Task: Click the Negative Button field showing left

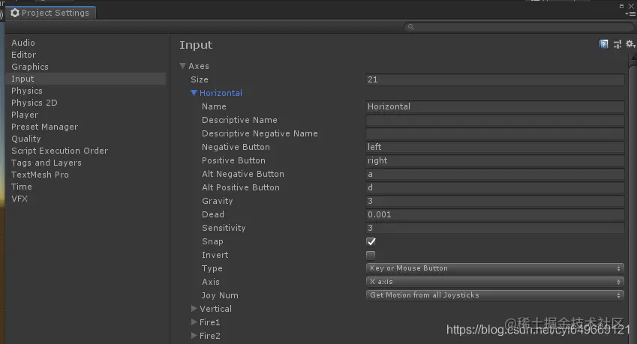Action: (x=494, y=147)
